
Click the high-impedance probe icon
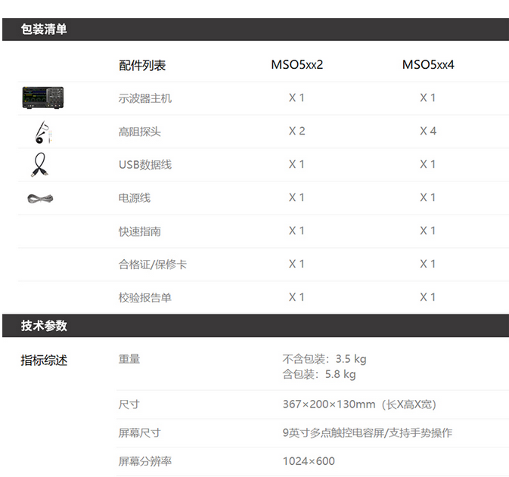(x=43, y=132)
